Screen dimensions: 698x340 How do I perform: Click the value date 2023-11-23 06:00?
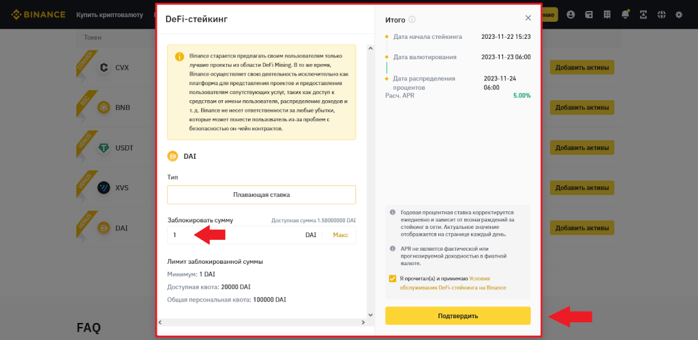pyautogui.click(x=506, y=57)
